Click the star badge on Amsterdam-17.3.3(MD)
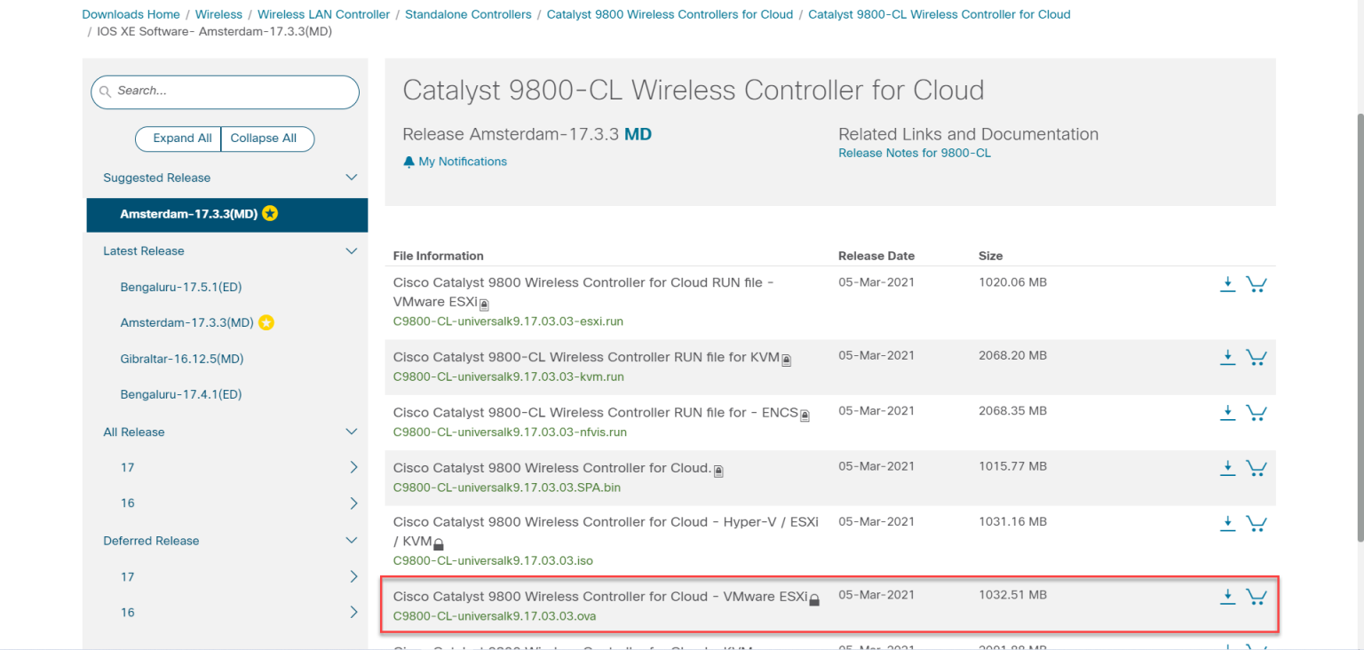1364x650 pixels. point(270,213)
